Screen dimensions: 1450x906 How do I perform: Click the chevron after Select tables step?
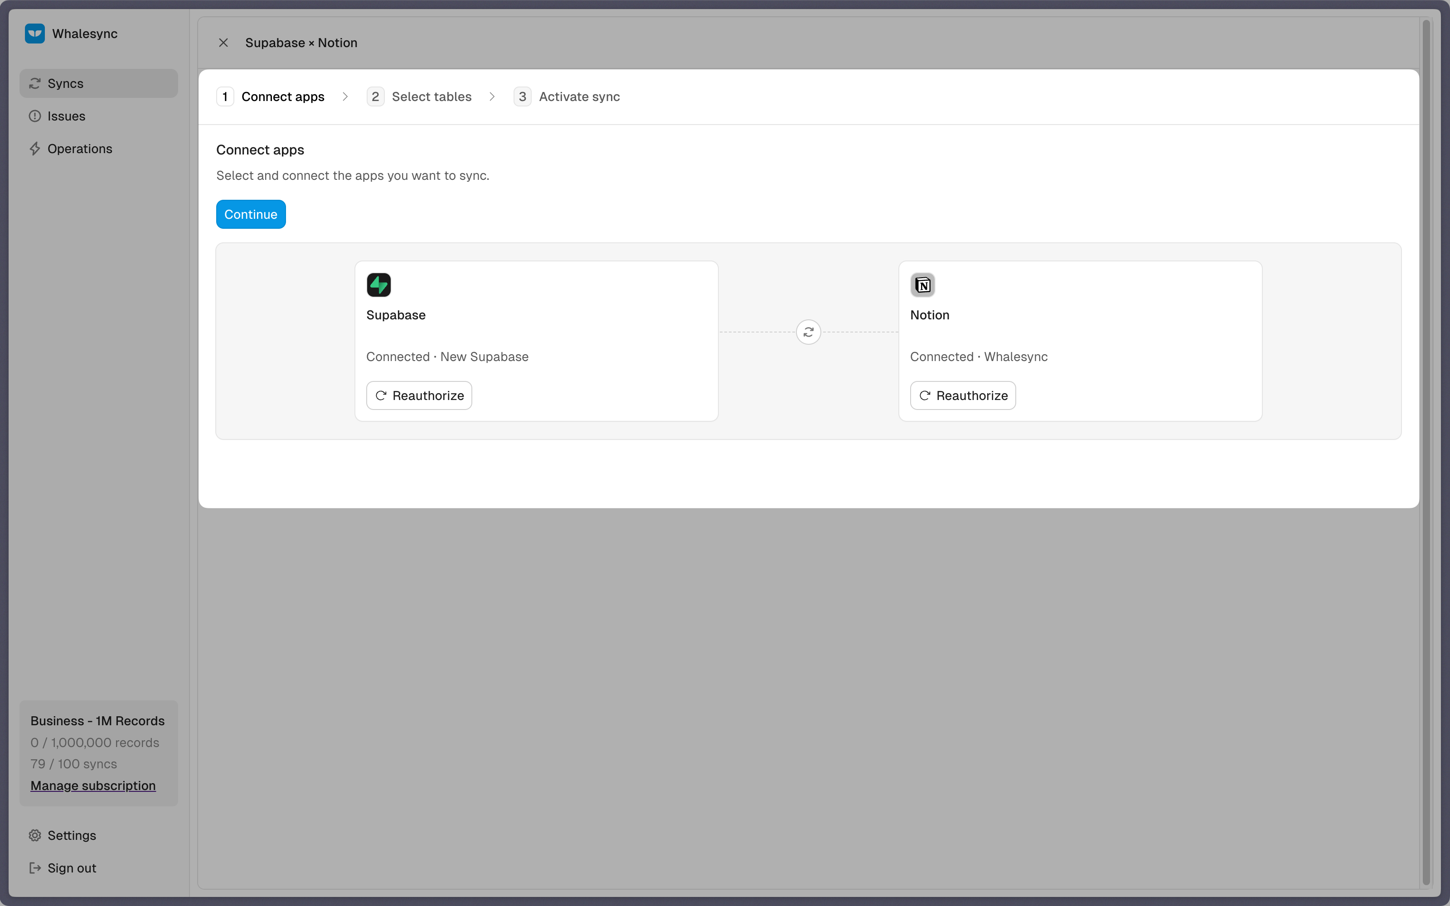coord(492,96)
